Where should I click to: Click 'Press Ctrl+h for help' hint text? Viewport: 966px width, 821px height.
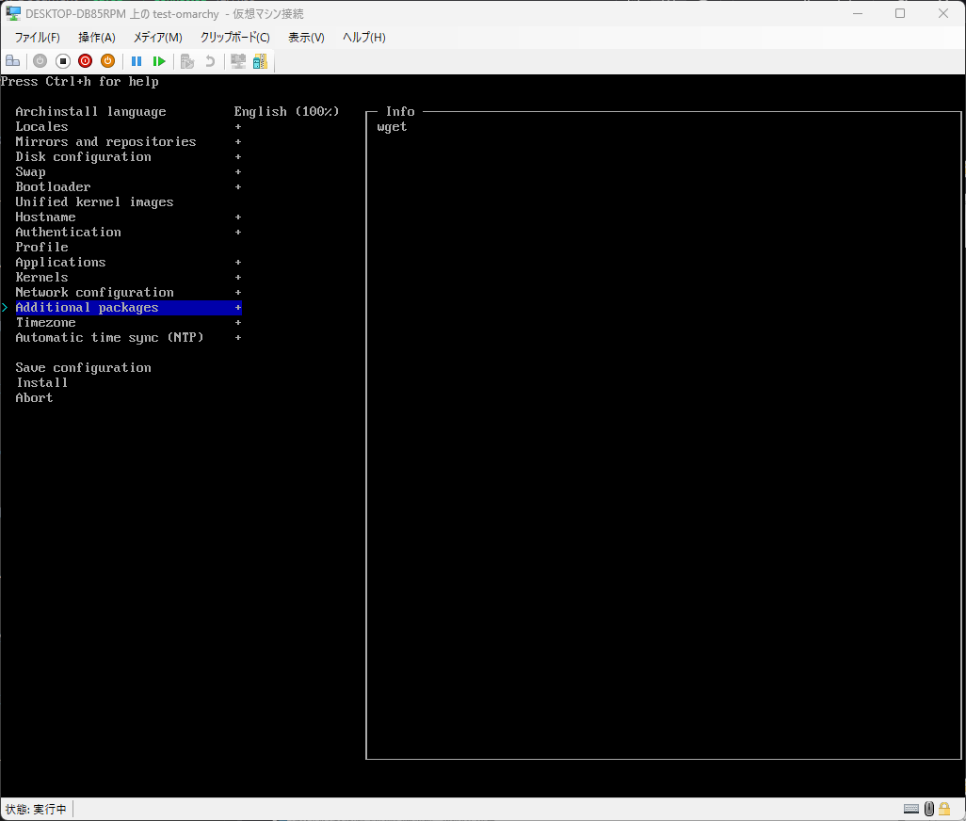pos(79,81)
